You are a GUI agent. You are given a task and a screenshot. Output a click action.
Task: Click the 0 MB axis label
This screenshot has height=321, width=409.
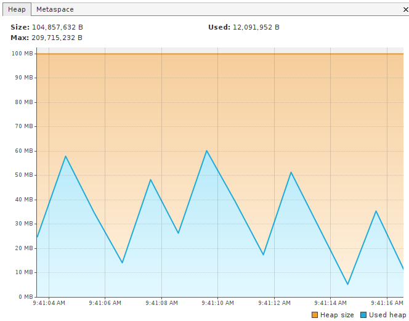(x=26, y=297)
